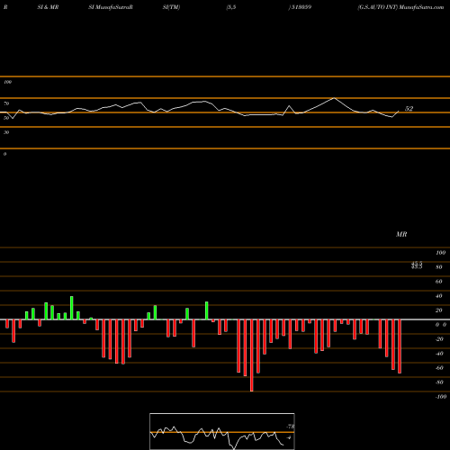This screenshot has height=450, width=450.
Task: Click the overlapping 45.5 value text near 80
Action: 417,265
